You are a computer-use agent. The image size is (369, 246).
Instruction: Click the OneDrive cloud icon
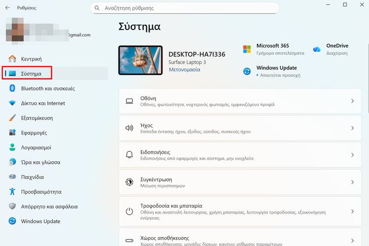(x=317, y=49)
